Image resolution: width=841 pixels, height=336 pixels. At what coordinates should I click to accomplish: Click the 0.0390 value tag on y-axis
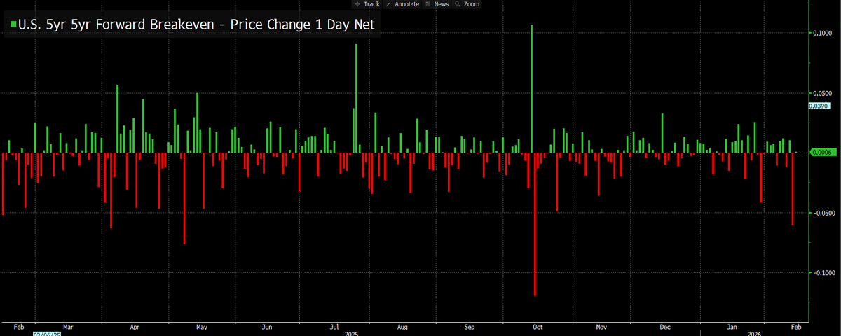pyautogui.click(x=819, y=106)
